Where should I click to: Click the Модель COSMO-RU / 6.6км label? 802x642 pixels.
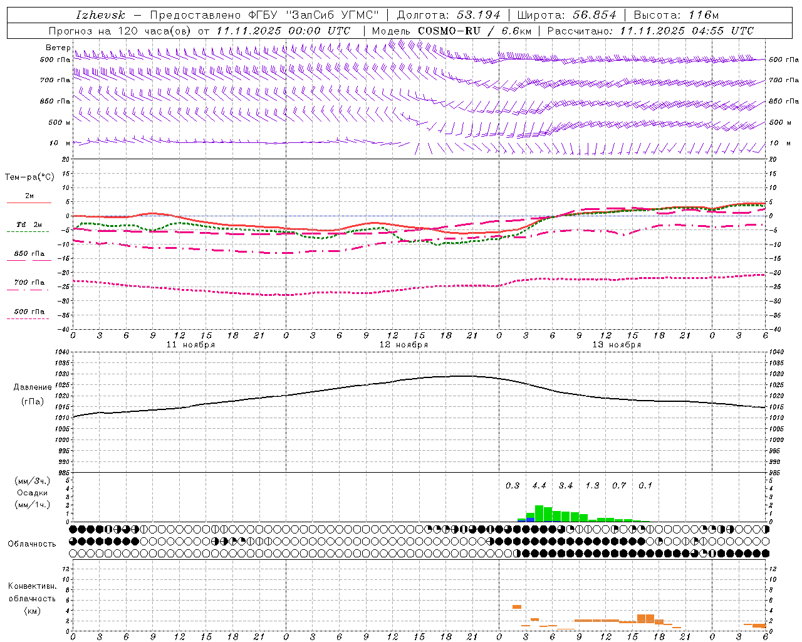click(451, 31)
